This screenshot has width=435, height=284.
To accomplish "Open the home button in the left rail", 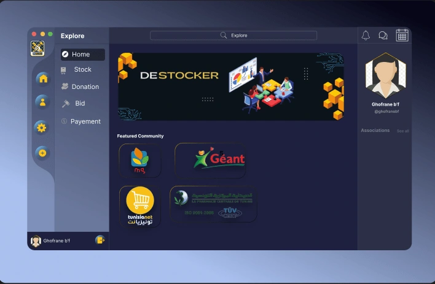I will coord(43,79).
